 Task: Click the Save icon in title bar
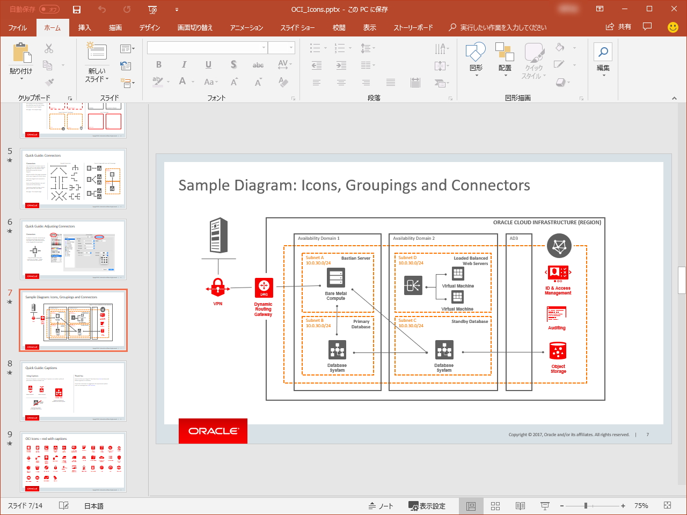click(x=77, y=10)
